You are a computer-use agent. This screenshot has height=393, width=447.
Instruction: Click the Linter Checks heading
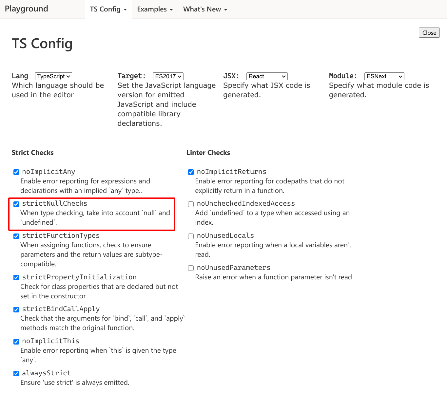click(x=208, y=153)
